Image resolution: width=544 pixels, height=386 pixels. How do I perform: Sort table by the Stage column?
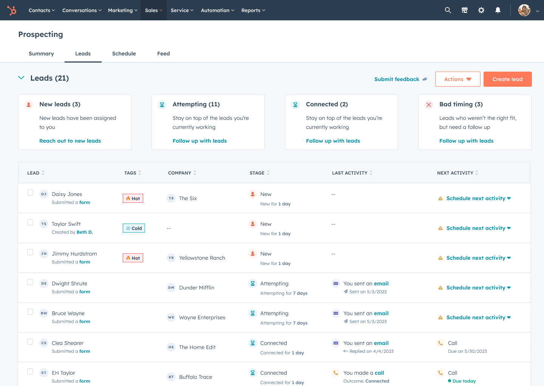tap(260, 173)
